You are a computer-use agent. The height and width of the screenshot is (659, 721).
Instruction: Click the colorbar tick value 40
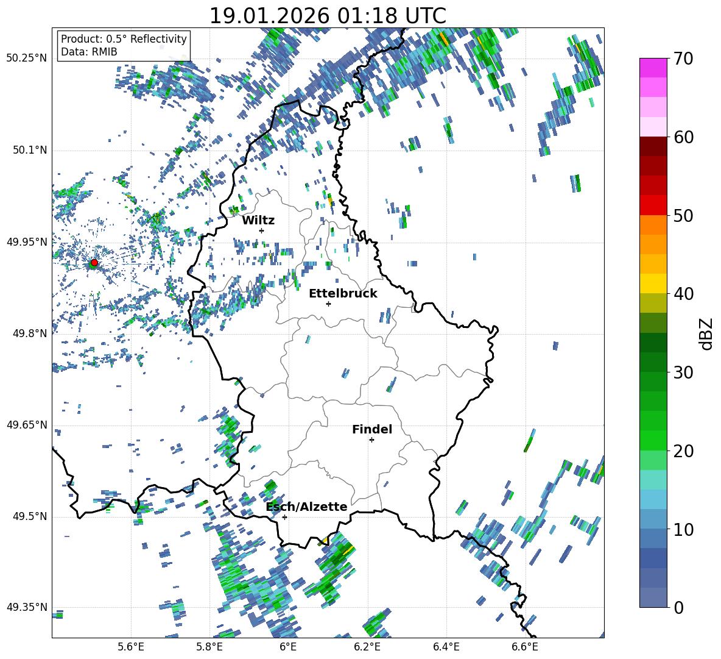pyautogui.click(x=683, y=294)
